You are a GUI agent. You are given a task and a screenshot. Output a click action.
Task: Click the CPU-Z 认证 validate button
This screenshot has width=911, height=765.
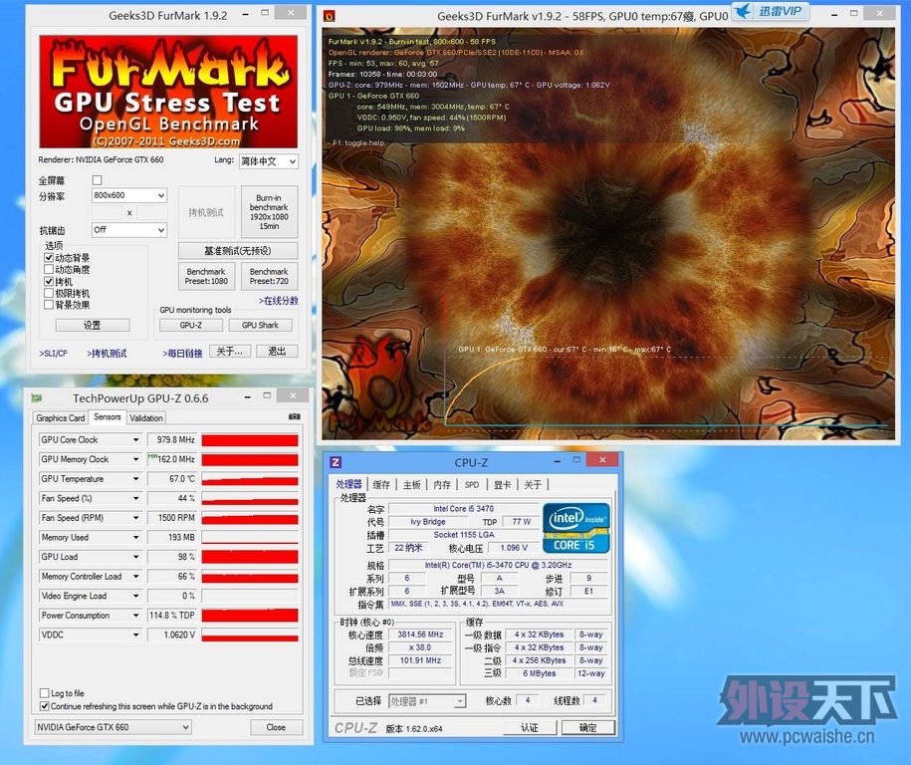[530, 727]
